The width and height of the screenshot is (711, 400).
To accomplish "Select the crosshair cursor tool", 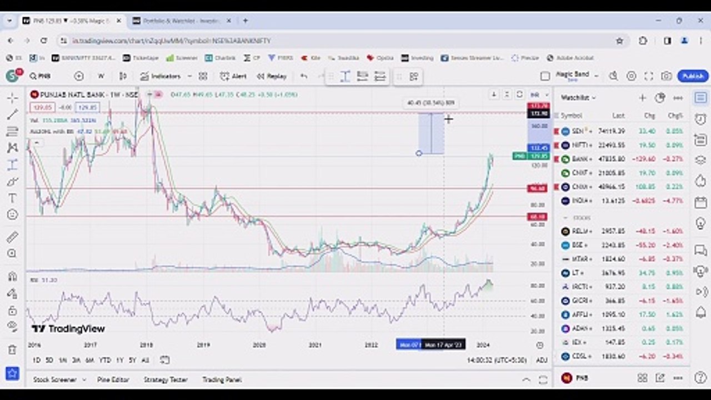I will click(x=12, y=98).
